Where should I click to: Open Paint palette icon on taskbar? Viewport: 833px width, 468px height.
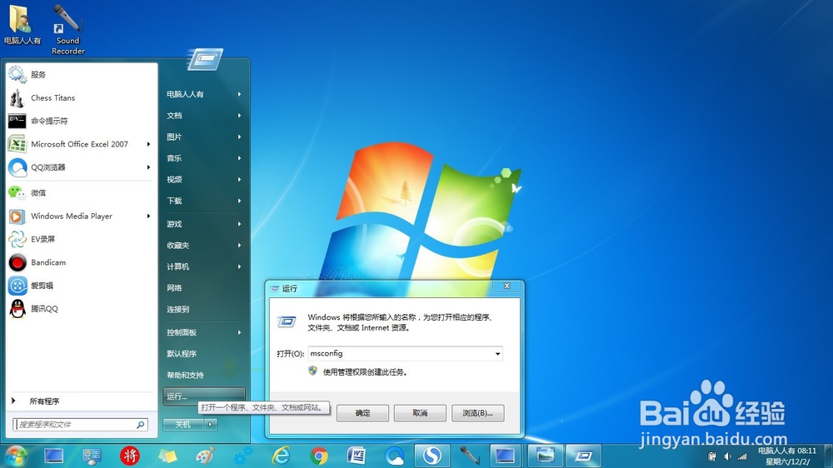[x=205, y=456]
